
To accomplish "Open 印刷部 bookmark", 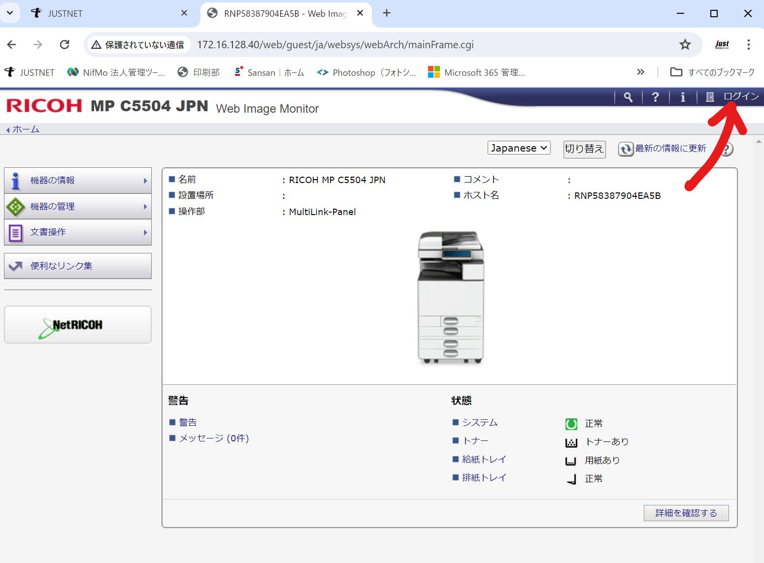I will (199, 72).
